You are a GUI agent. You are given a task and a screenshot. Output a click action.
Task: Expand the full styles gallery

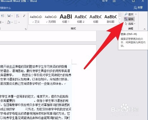[120, 23]
